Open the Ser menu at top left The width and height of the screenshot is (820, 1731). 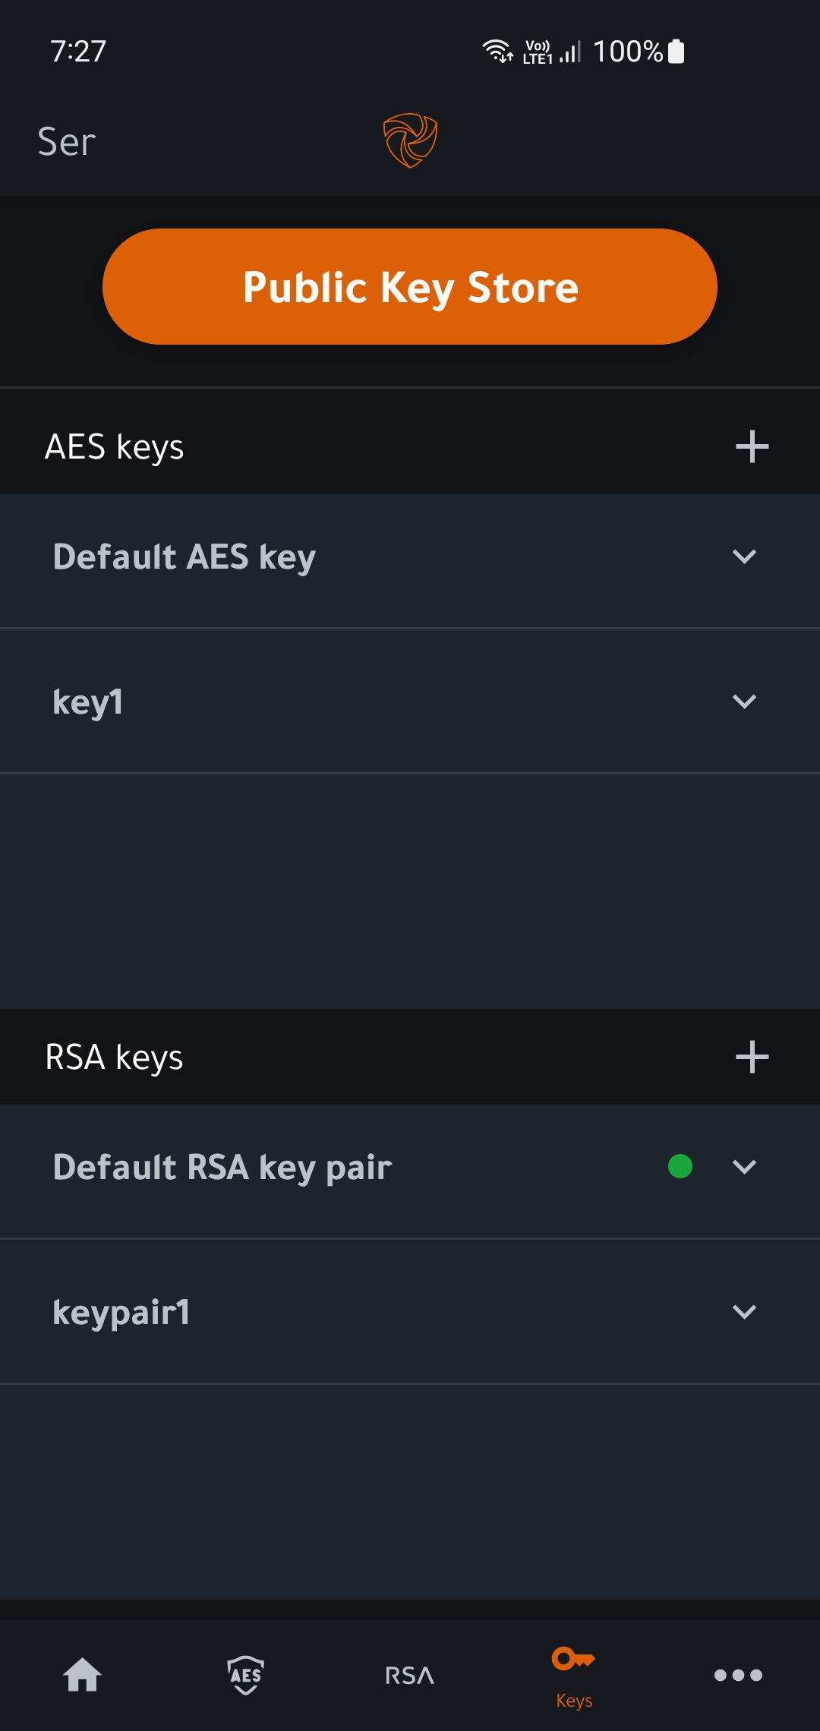point(65,140)
